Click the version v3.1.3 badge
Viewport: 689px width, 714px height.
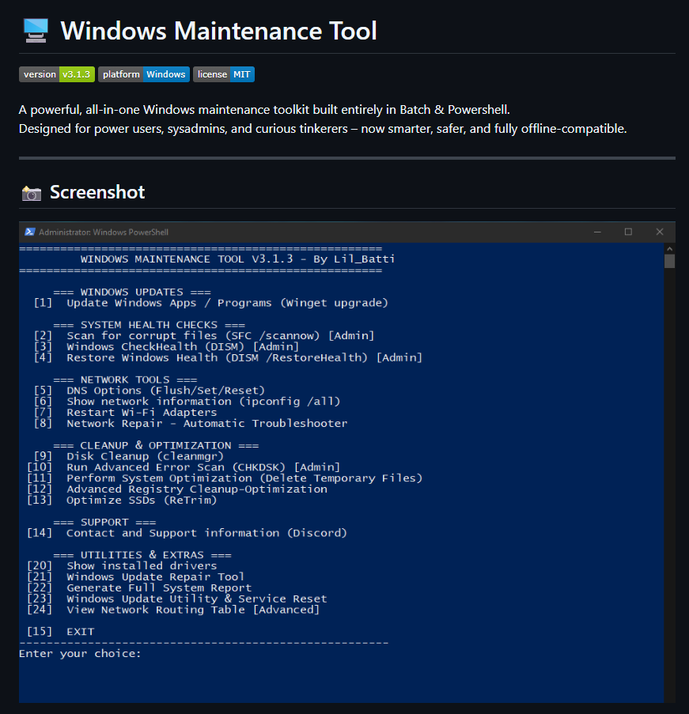pos(57,74)
